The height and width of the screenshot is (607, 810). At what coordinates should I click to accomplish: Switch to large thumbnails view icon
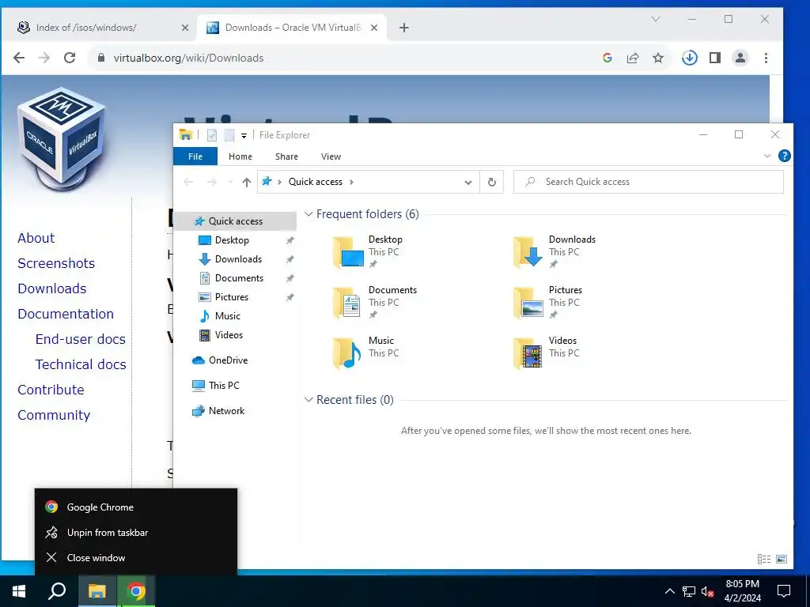782,559
